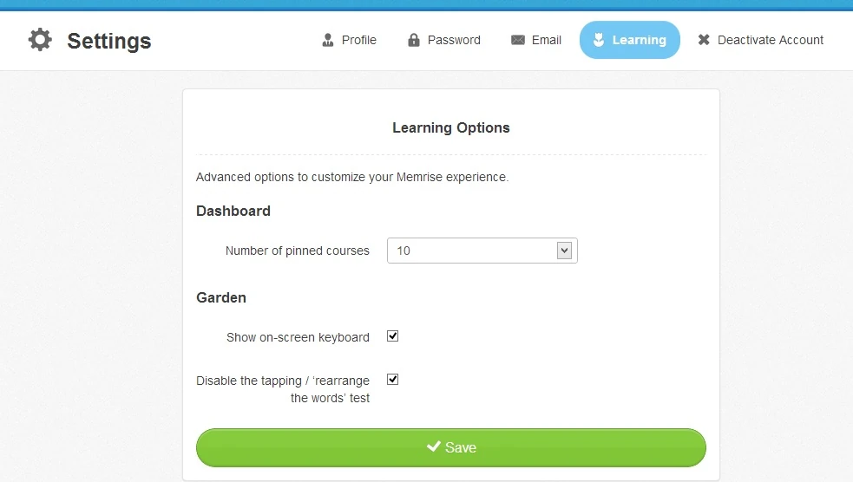Click the person icon beside Profile
Image resolution: width=853 pixels, height=482 pixels.
327,40
